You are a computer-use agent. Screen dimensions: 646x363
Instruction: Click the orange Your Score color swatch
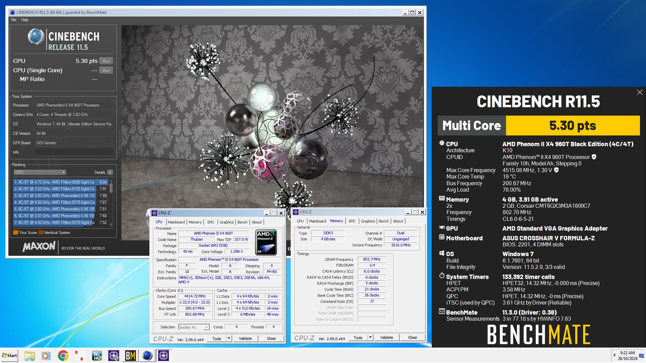15,233
